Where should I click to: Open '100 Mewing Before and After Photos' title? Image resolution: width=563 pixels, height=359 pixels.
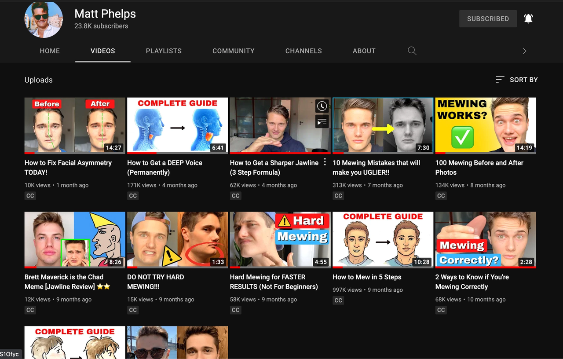479,167
